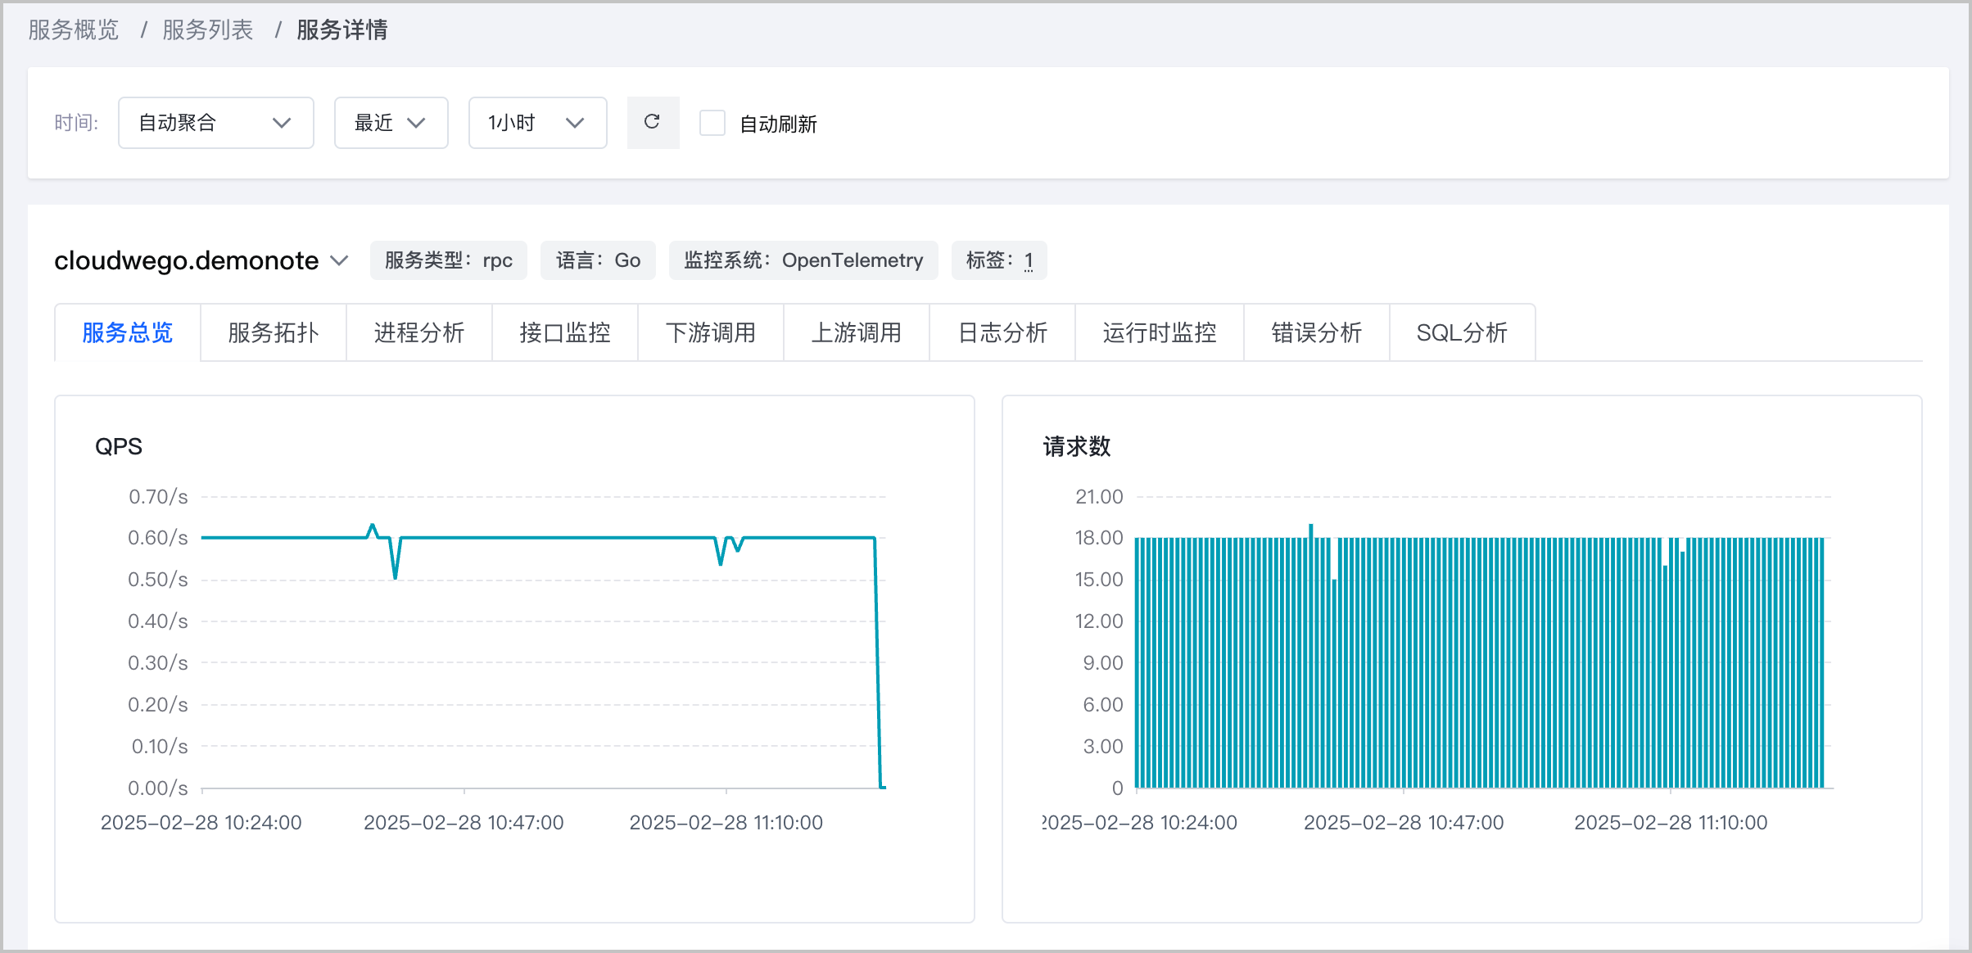
Task: Click the 服务列表 breadcrumb link
Action: [x=208, y=30]
